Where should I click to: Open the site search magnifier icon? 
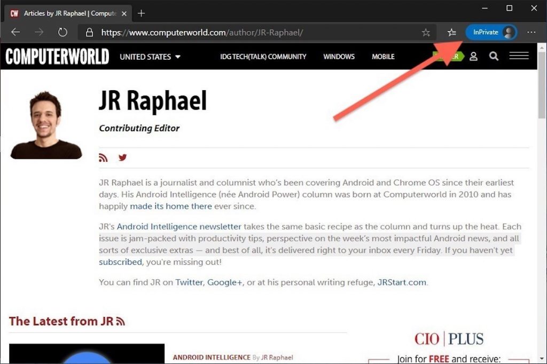[x=494, y=57]
